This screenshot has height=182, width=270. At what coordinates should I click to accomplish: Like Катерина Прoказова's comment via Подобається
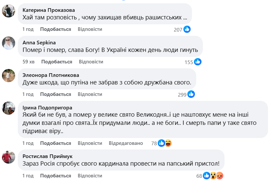pos(55,29)
